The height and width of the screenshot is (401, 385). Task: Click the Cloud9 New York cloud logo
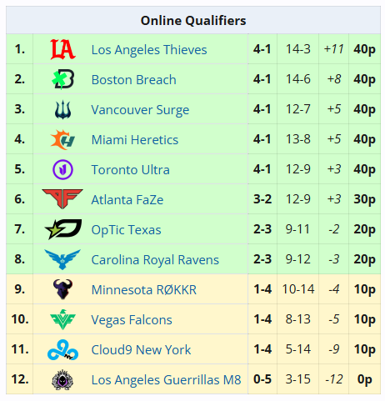click(62, 349)
